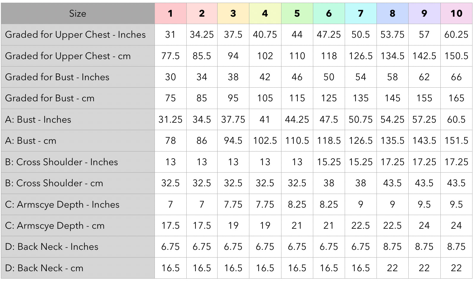Click the 54.25 bust inches value
Image resolution: width=474 pixels, height=281 pixels.
point(392,120)
